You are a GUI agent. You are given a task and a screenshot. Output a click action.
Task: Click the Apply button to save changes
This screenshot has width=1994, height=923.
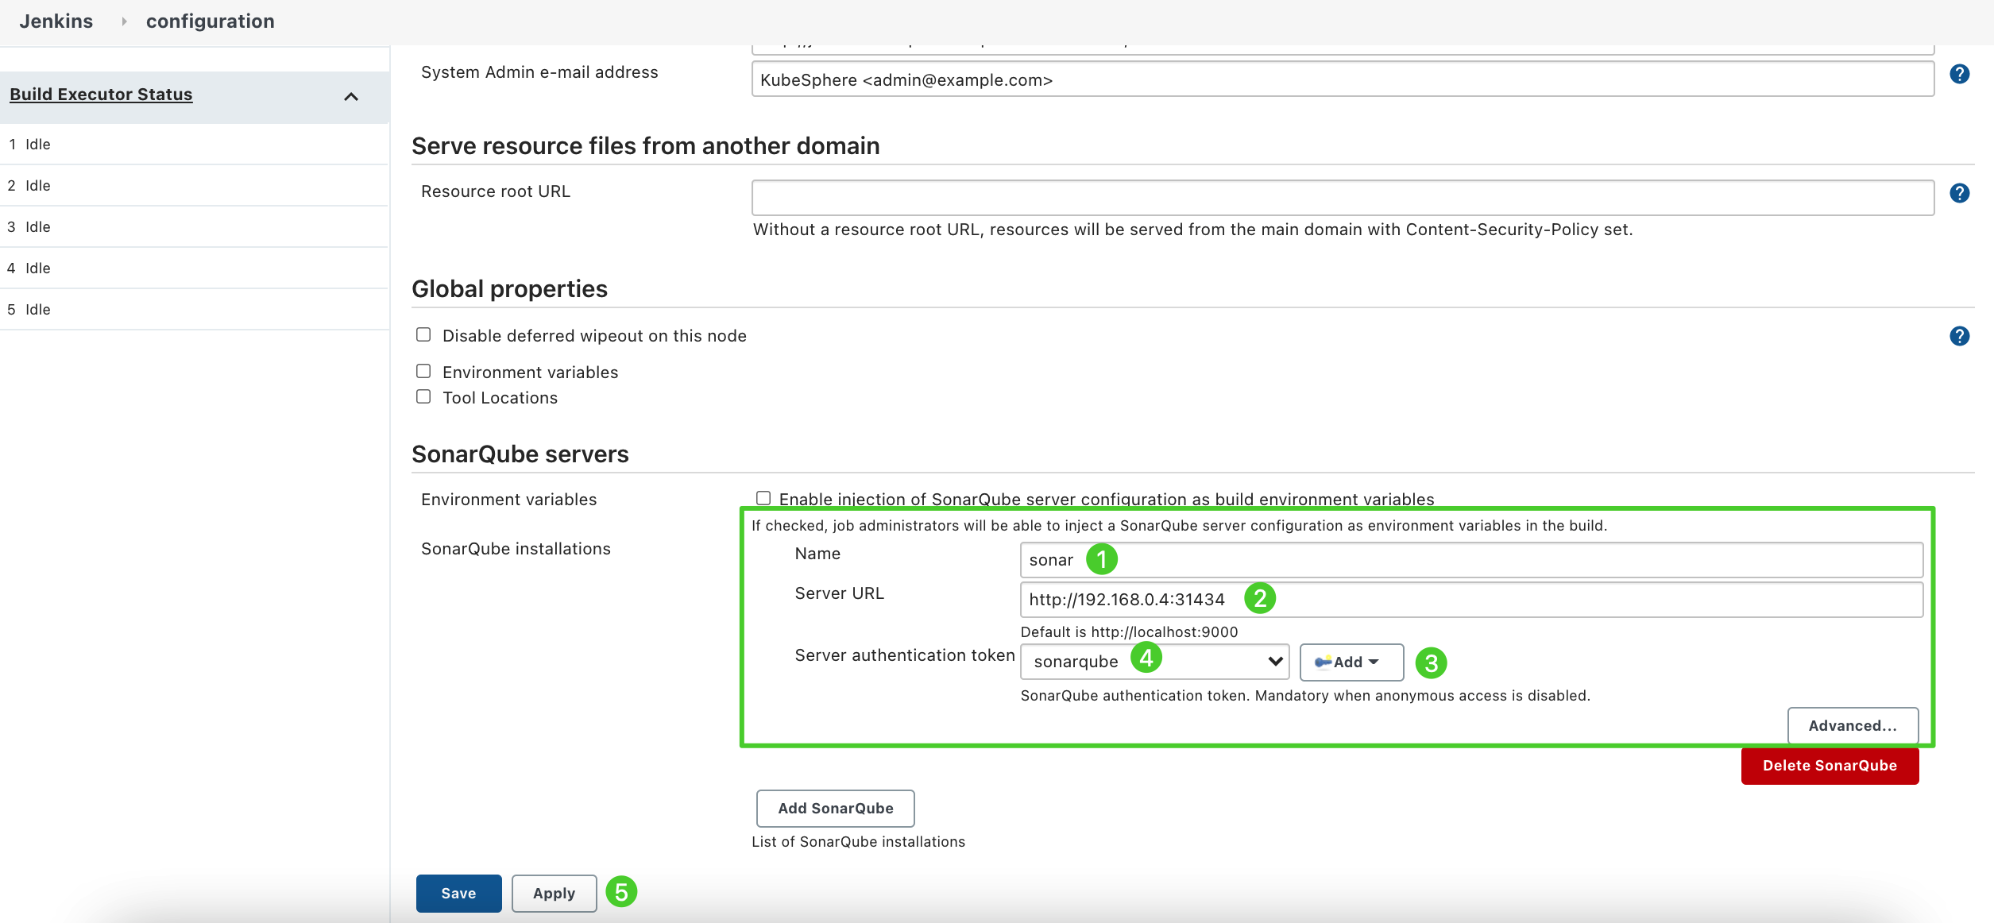pos(553,893)
